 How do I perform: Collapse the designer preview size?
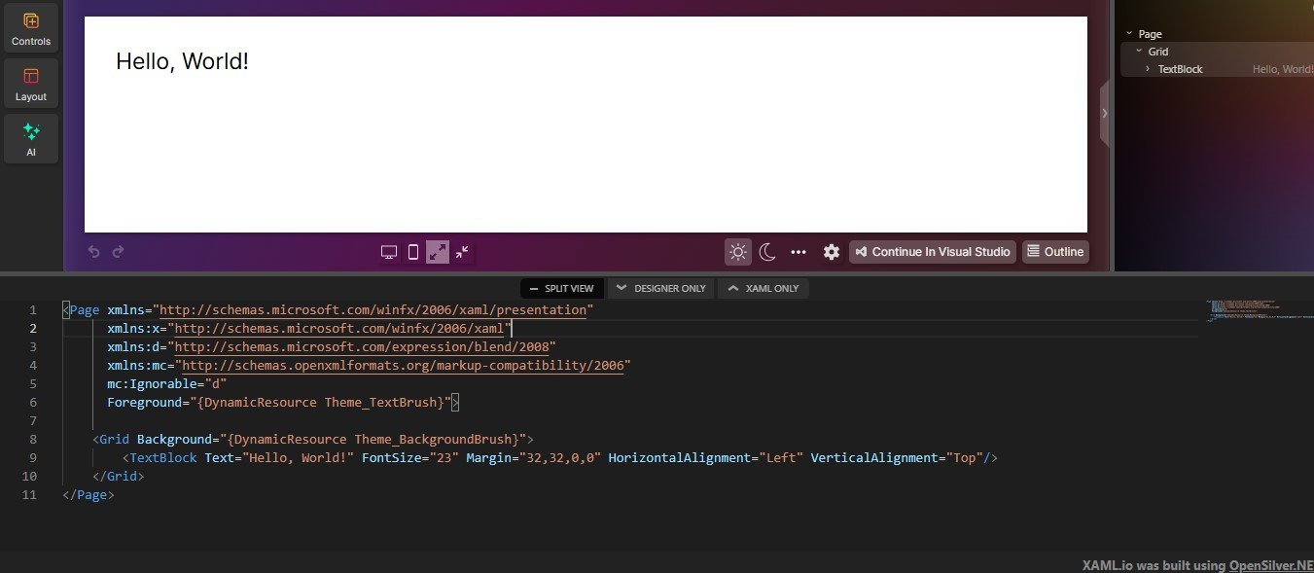tap(461, 251)
